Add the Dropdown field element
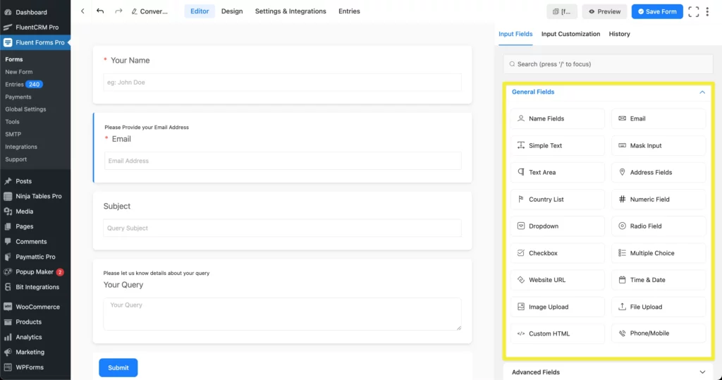Viewport: 722px width, 380px height. (x=557, y=226)
